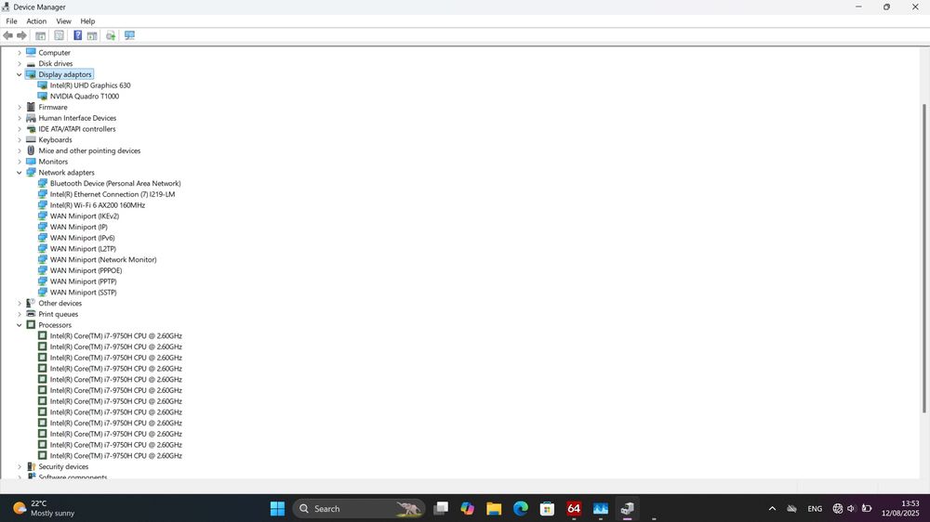Open Task View from the taskbar

coord(441,508)
